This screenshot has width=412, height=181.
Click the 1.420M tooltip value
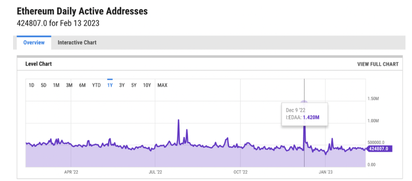pyautogui.click(x=311, y=117)
